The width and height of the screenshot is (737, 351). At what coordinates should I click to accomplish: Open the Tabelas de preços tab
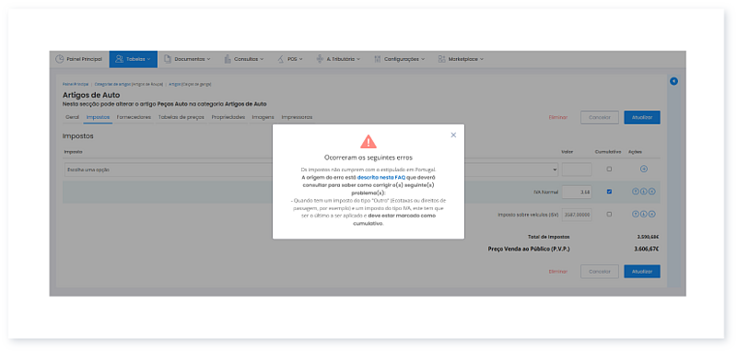click(181, 117)
